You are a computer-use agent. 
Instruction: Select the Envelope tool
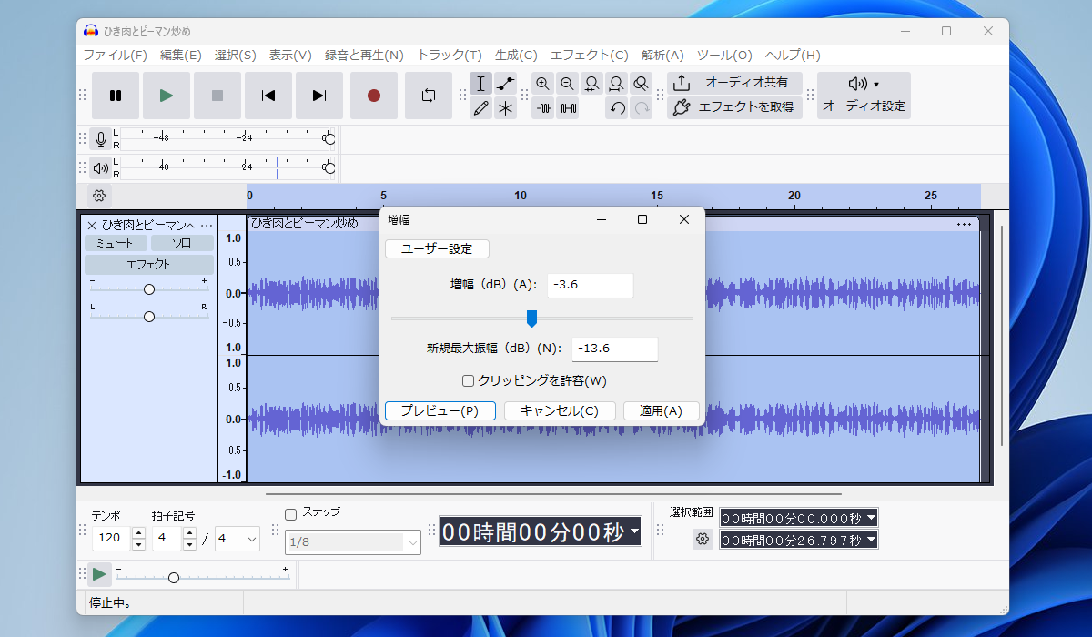point(506,84)
